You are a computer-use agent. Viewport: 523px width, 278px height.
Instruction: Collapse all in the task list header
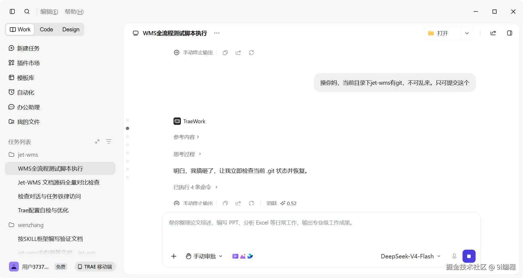[97, 141]
